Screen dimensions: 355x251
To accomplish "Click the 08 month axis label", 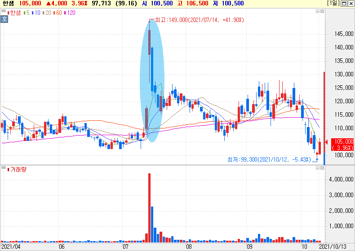I will tap(189, 247).
